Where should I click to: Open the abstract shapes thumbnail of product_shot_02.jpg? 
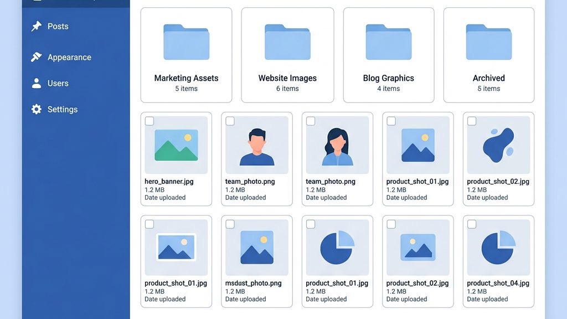pos(498,145)
